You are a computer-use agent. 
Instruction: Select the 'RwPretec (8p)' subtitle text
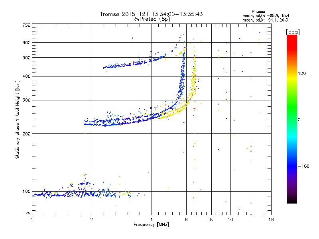pyautogui.click(x=151, y=19)
